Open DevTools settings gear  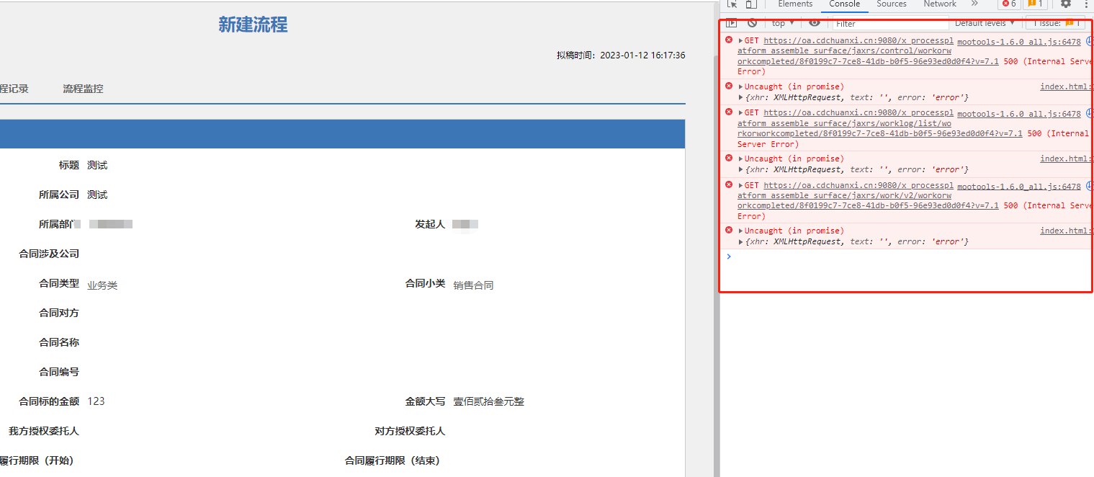click(x=1066, y=4)
